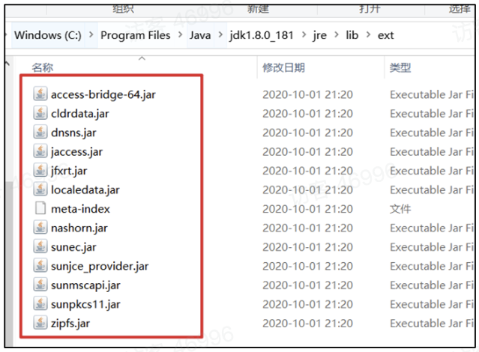
Task: Click the sunpkcs11.jar file entry
Action: (x=85, y=304)
